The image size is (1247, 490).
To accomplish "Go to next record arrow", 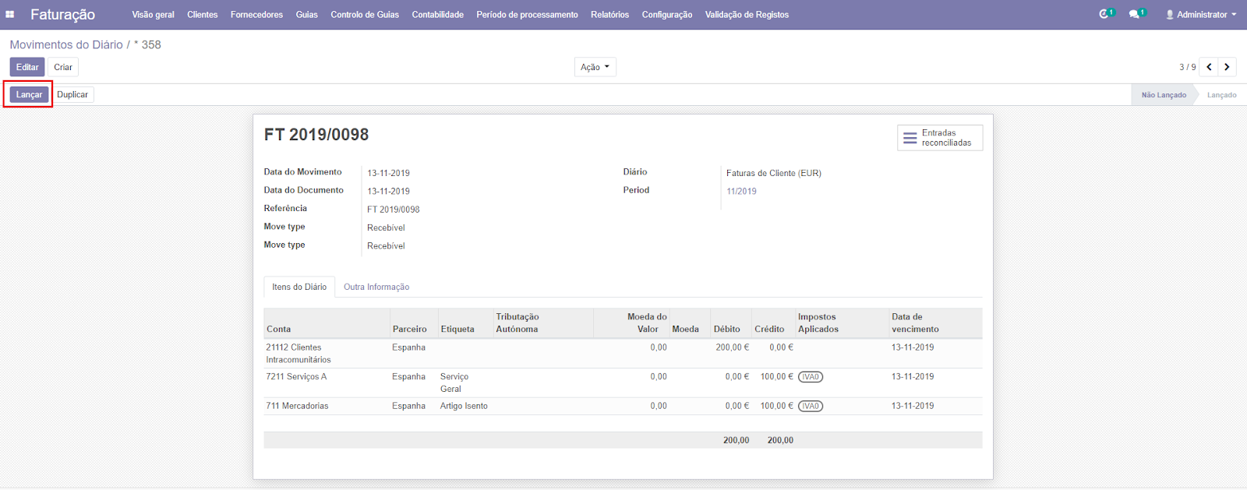I will point(1227,67).
